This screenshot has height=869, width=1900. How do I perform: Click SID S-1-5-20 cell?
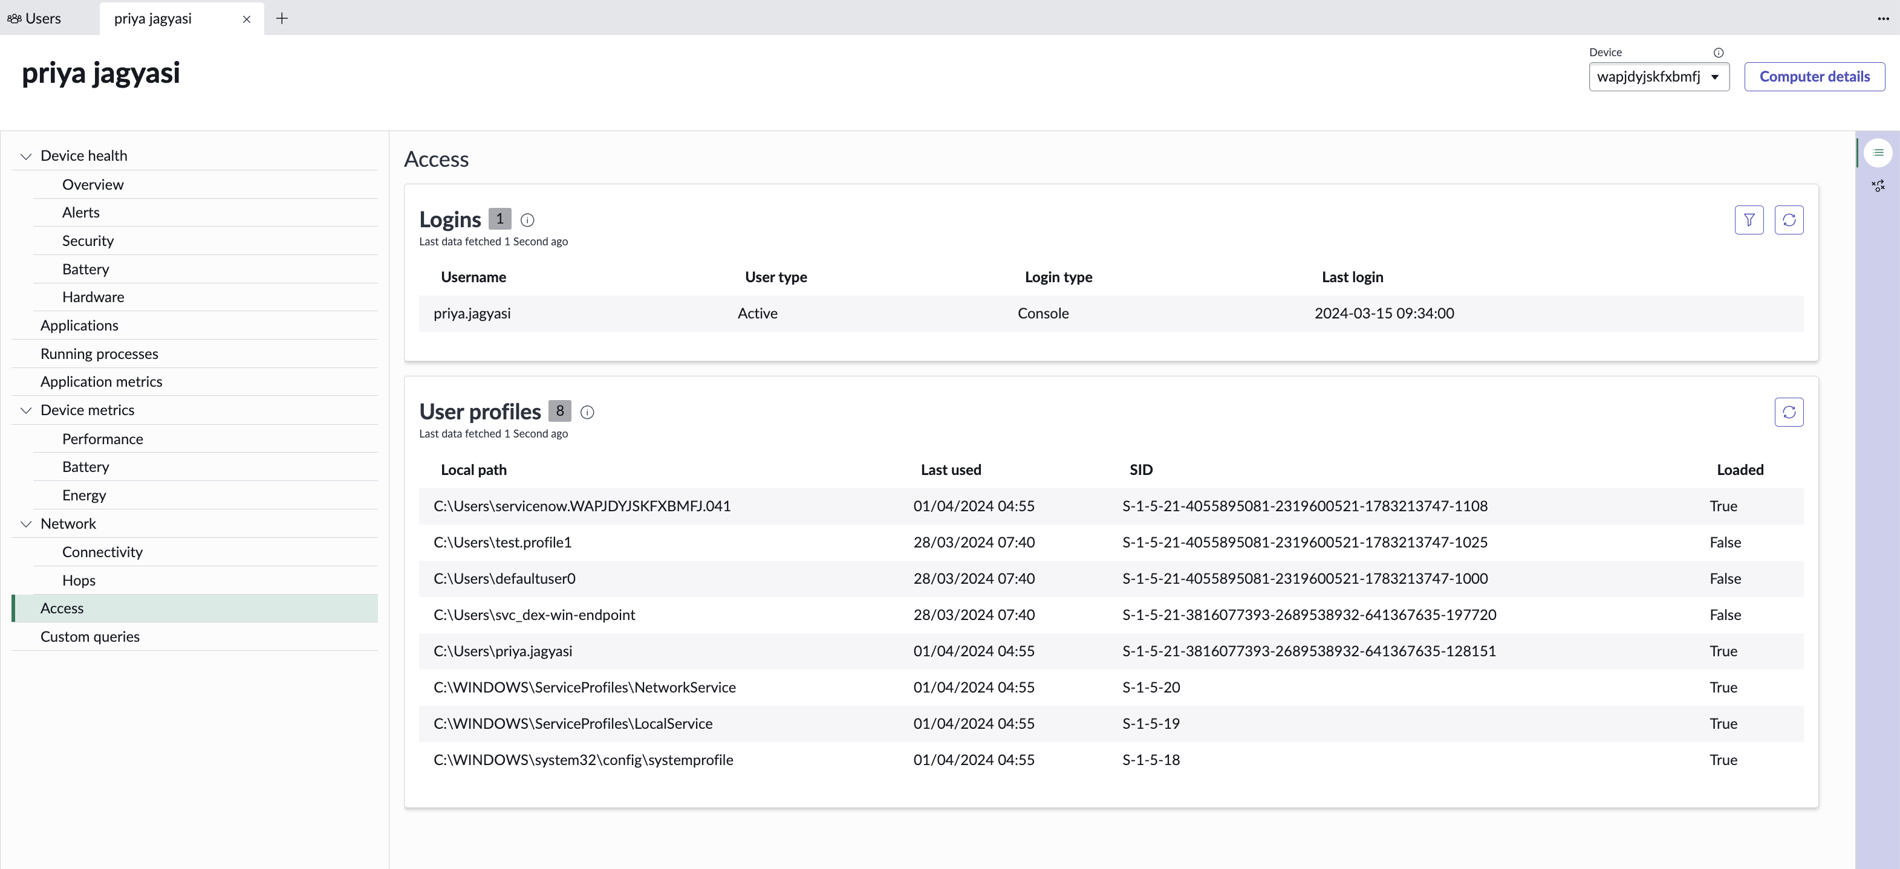(x=1151, y=687)
